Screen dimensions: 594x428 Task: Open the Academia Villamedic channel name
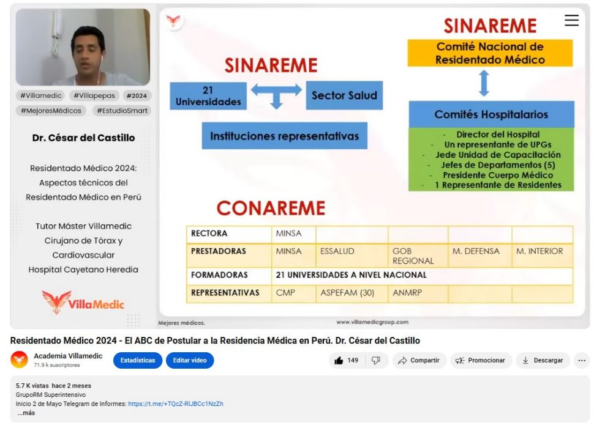[68, 356]
